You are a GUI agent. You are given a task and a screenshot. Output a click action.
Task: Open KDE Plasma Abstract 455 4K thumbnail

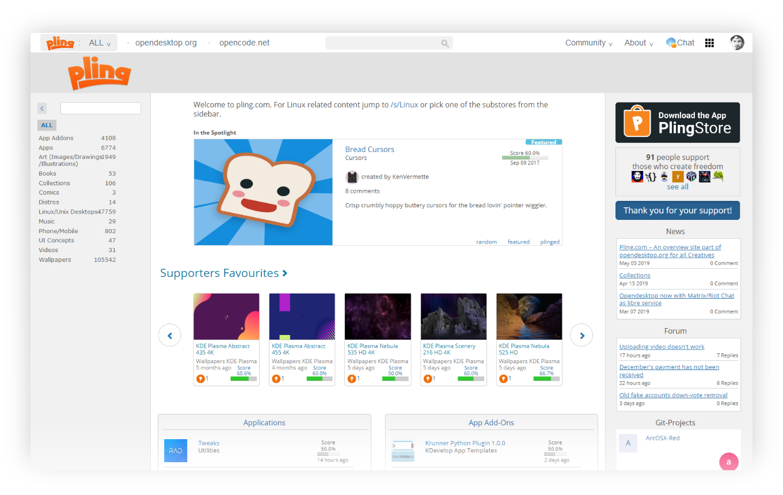(302, 317)
